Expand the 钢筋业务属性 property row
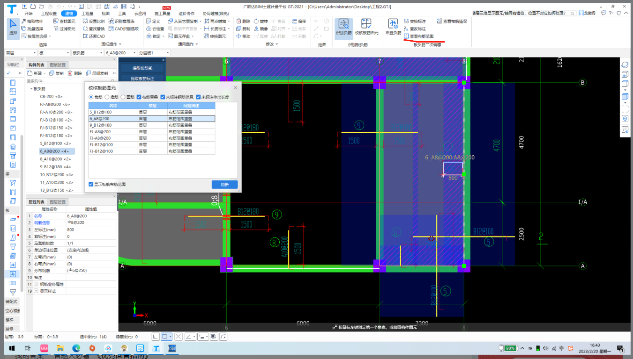The height and width of the screenshot is (359, 633). 36,284
